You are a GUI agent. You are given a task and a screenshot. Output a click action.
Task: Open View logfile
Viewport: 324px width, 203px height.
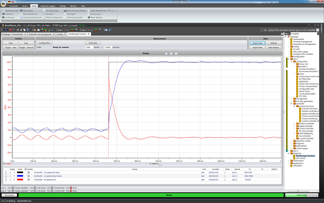click(x=70, y=14)
